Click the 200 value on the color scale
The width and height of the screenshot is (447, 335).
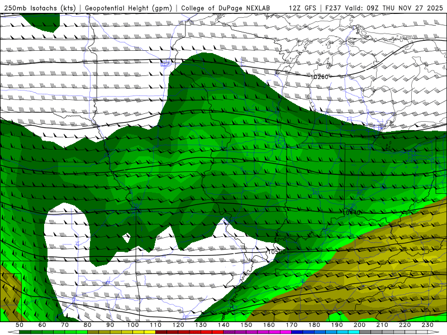point(360,325)
